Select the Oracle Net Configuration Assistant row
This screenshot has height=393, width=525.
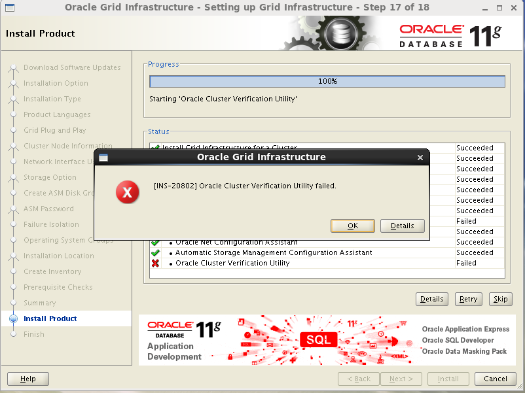[327, 243]
